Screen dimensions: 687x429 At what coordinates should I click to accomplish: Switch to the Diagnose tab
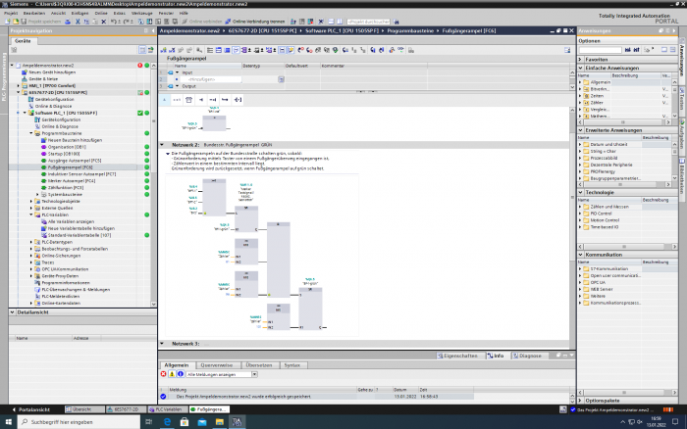(x=527, y=356)
